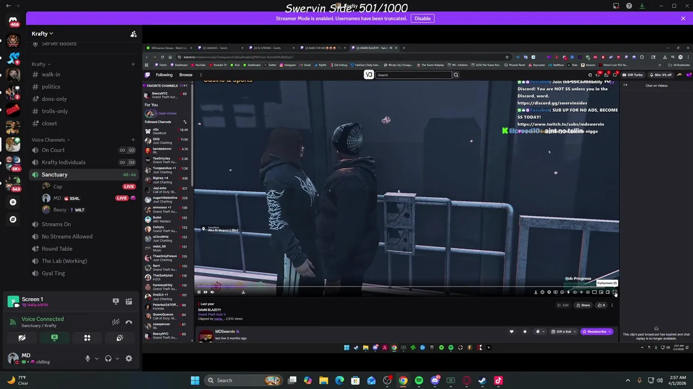The image size is (693, 389).
Task: Expand input device options next to microphone
Action: tap(97, 358)
